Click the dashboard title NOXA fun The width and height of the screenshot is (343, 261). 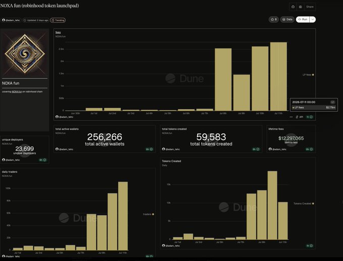click(x=39, y=6)
